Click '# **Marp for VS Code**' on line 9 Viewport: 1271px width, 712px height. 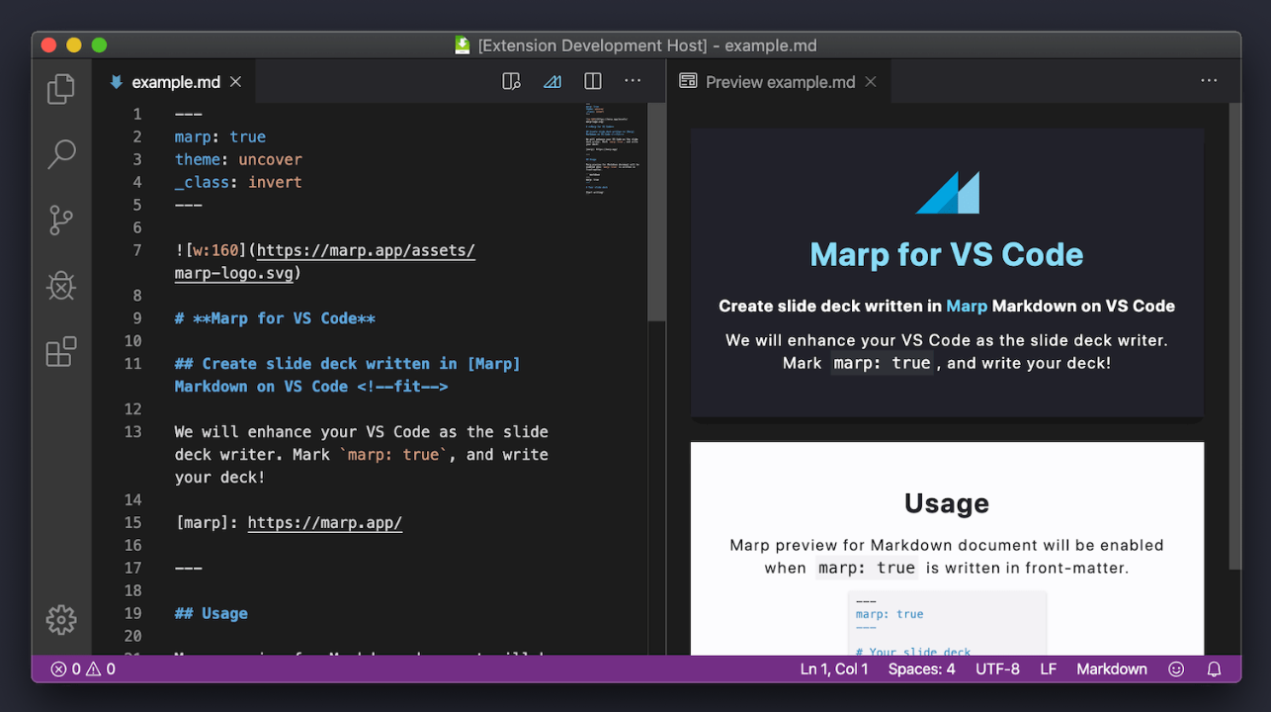(x=275, y=318)
